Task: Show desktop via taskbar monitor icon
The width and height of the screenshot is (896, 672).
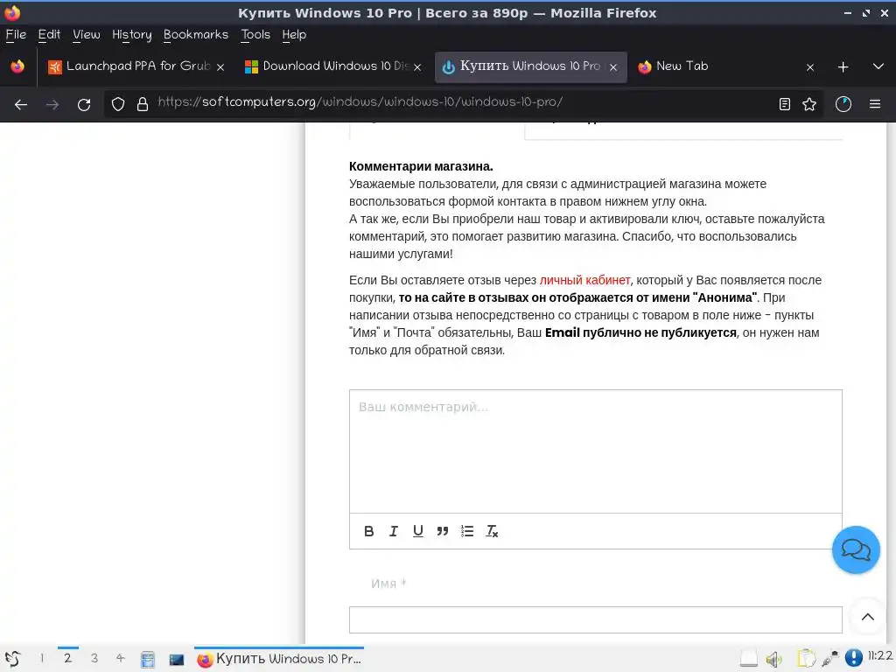Action: pyautogui.click(x=177, y=660)
